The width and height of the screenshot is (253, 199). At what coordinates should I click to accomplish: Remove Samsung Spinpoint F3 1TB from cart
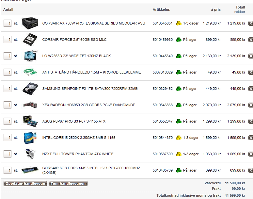pos(251,89)
